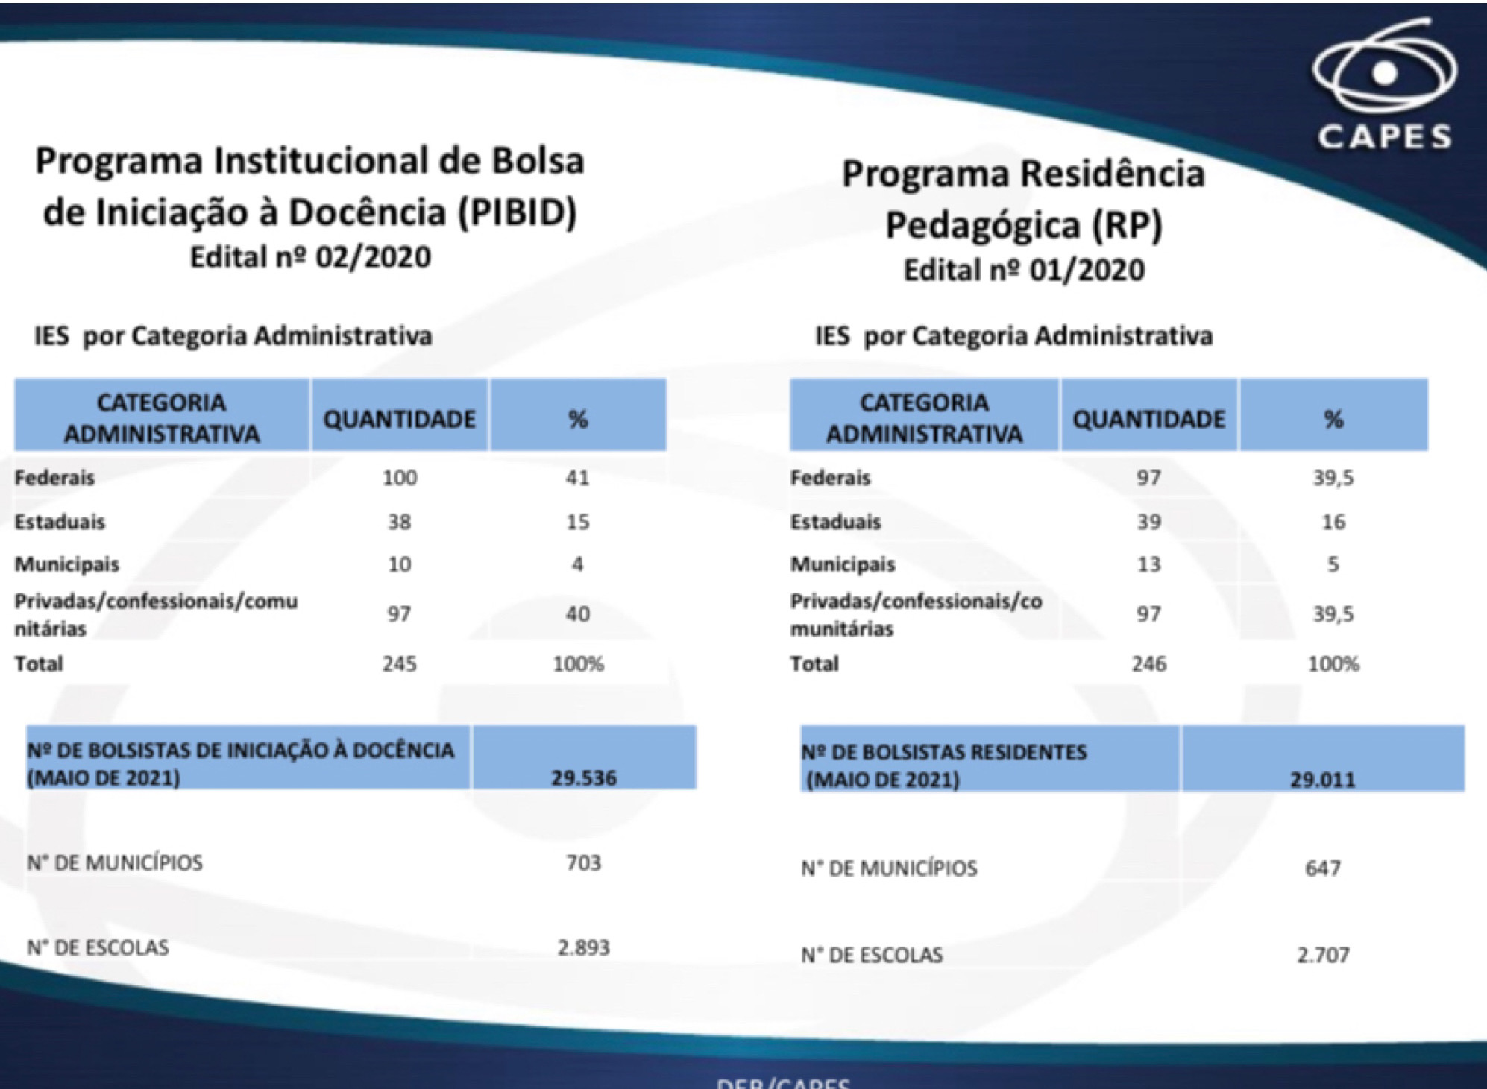
Task: Click the RP percentage column header
Action: [x=1333, y=419]
